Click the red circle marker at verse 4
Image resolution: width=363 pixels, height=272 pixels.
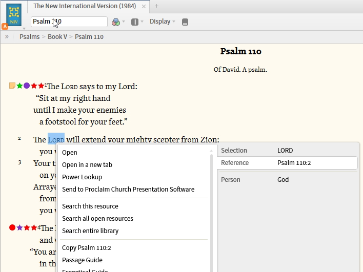pos(12,227)
